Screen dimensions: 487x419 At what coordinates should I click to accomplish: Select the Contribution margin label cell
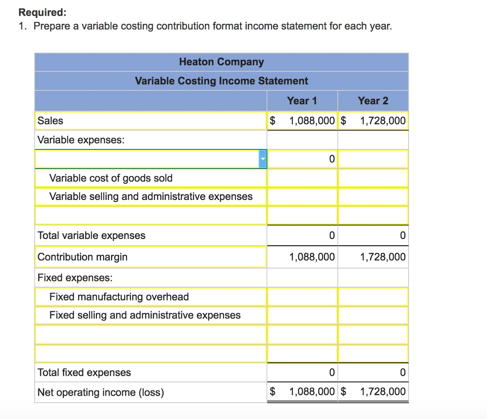pos(151,257)
